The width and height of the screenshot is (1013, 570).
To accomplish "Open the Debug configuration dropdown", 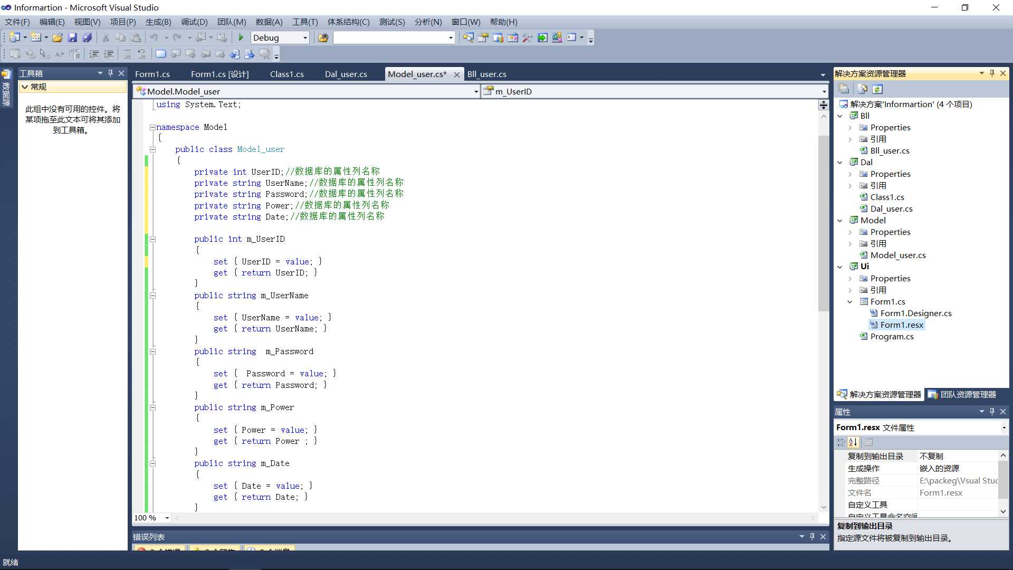I will (305, 37).
